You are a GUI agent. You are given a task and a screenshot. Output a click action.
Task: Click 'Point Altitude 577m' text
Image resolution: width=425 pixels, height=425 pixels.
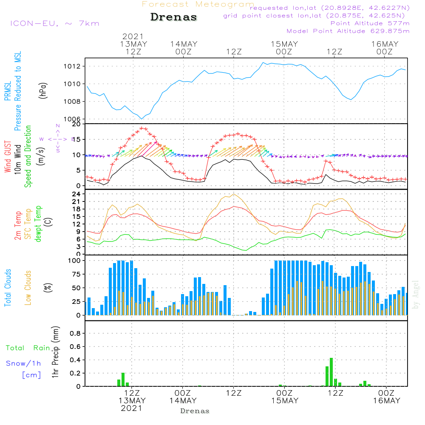(370, 23)
